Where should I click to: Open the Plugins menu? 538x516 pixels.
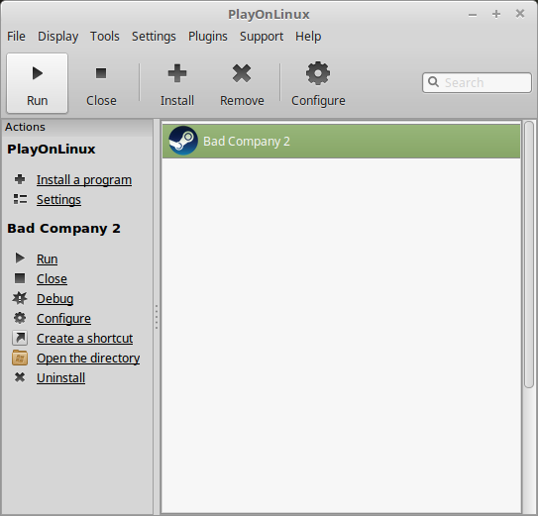pyautogui.click(x=208, y=36)
